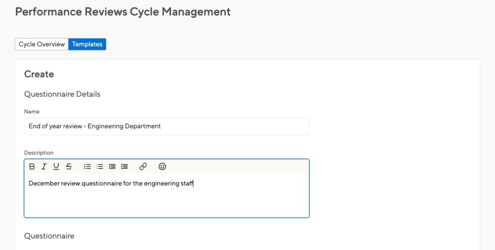The width and height of the screenshot is (495, 250).
Task: Switch to the Cycle Overview tab
Action: 42,44
